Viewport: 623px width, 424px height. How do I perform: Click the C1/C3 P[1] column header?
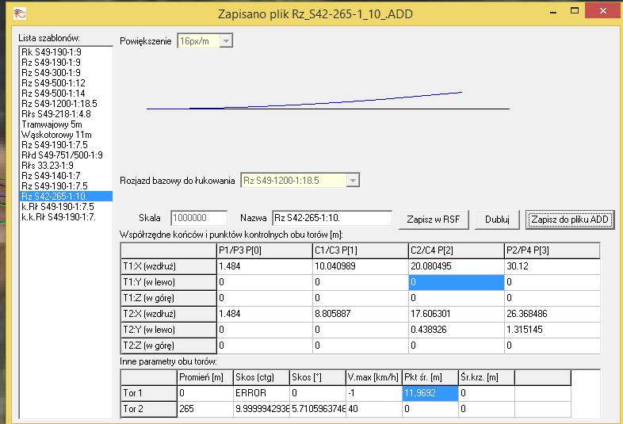pos(361,250)
